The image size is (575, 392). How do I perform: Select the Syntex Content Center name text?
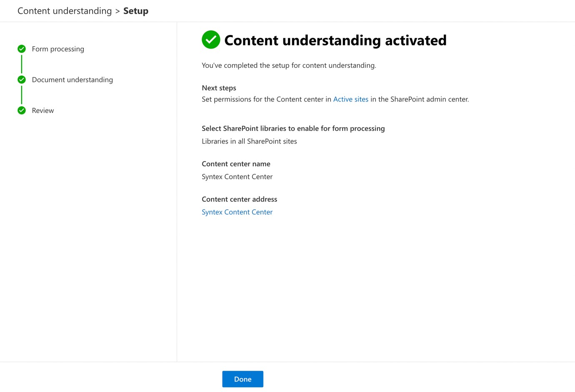click(x=237, y=176)
